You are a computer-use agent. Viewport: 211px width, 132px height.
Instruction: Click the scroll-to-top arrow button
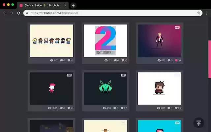click(198, 123)
